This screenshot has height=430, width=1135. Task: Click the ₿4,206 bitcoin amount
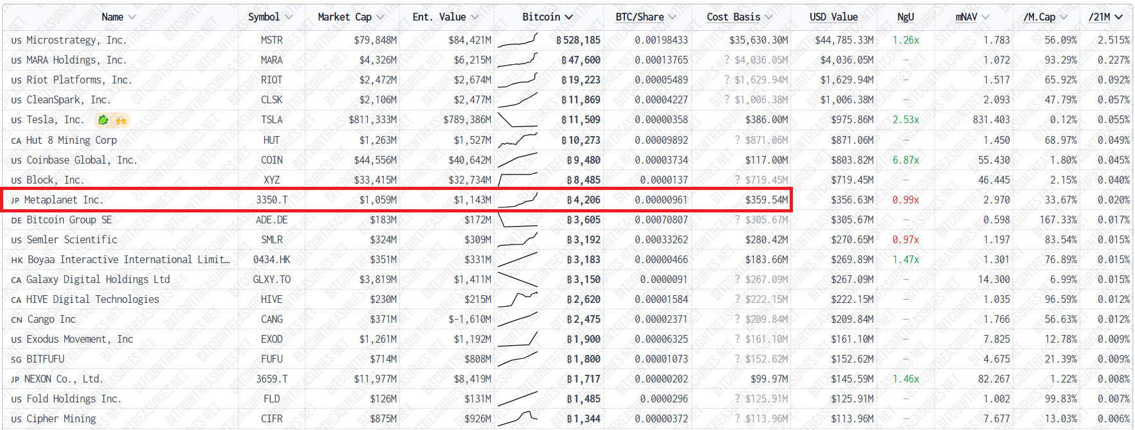(x=583, y=200)
